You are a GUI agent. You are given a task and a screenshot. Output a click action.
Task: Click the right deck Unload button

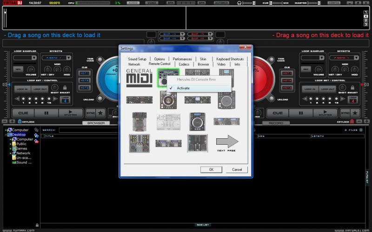[272, 98]
